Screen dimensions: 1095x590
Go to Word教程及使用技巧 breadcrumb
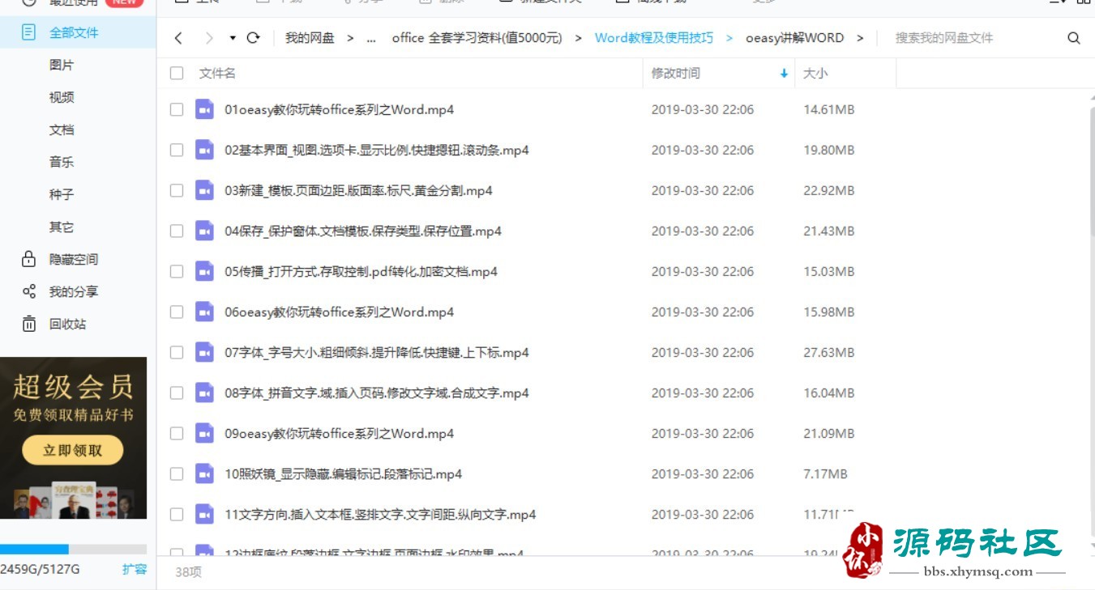[x=654, y=38]
